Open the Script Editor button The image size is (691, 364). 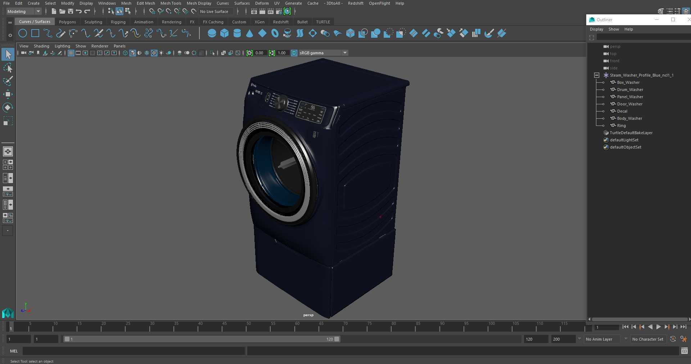684,351
